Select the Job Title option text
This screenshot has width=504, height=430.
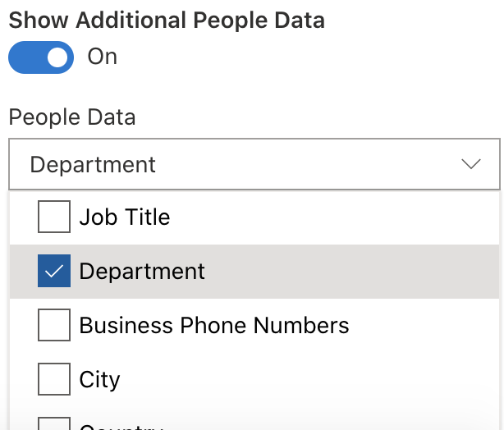[x=125, y=217]
